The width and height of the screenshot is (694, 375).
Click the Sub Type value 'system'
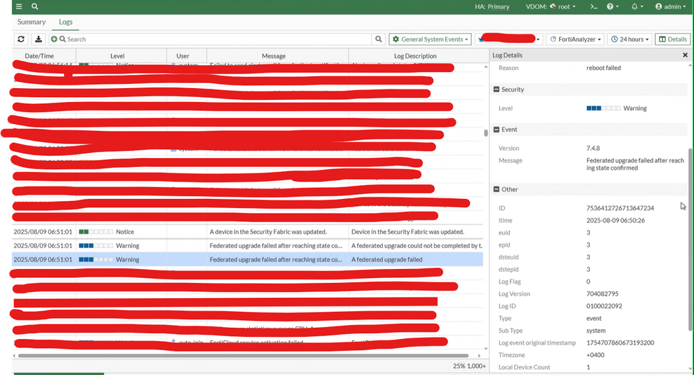pos(596,331)
